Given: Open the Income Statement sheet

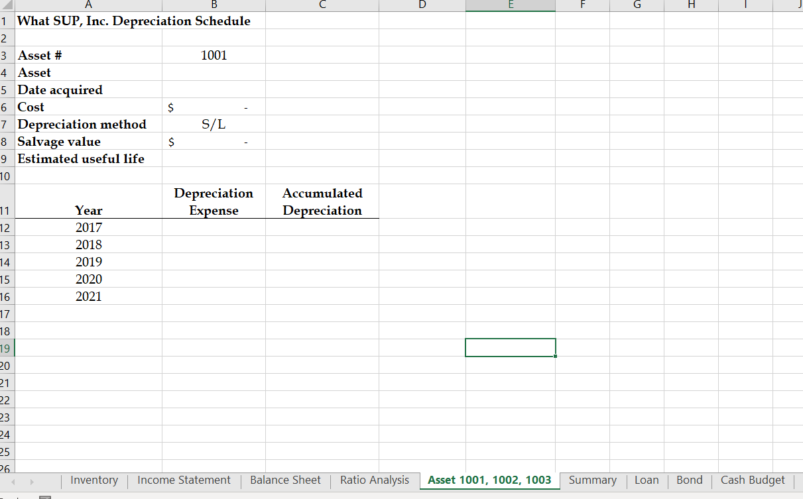Looking at the screenshot, I should click(x=183, y=480).
